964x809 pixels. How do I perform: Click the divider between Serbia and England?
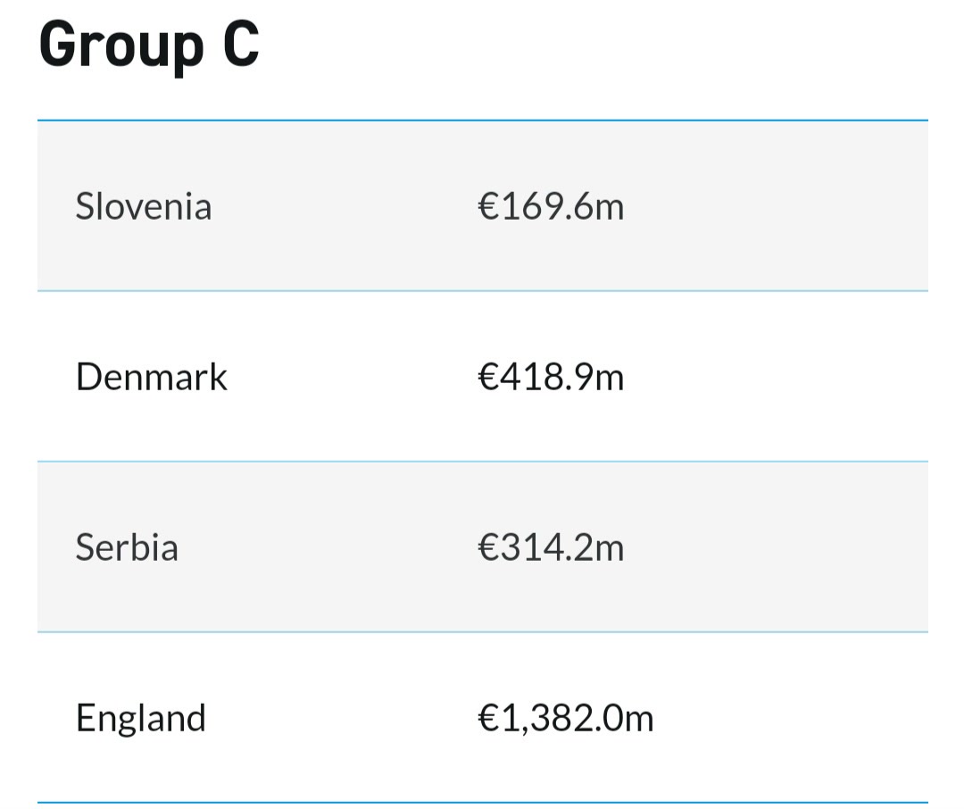point(483,632)
